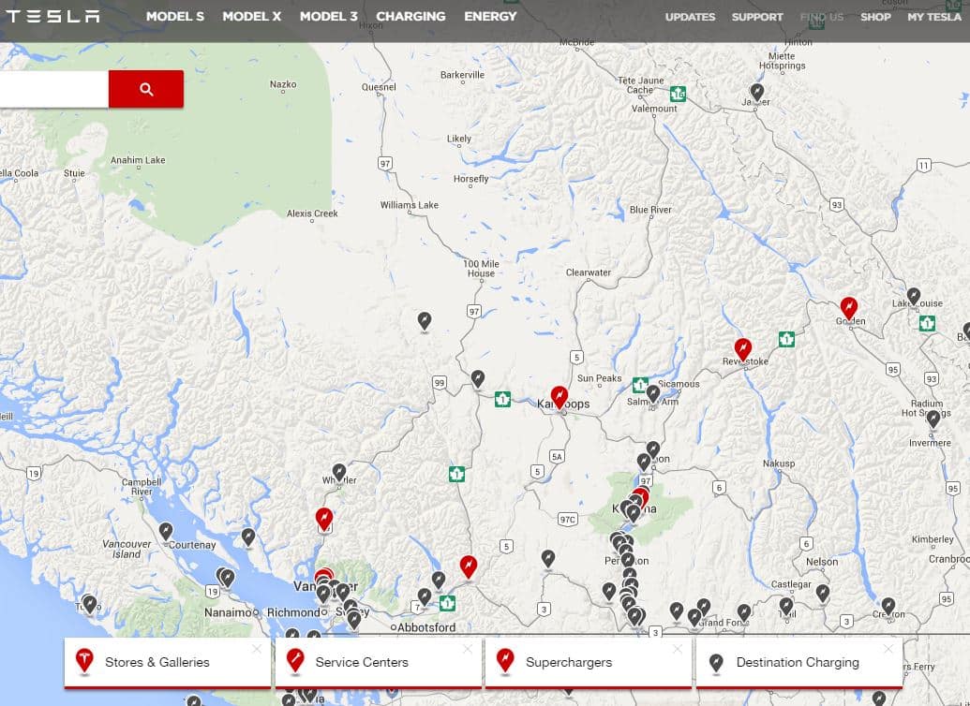Click the red search button
The height and width of the screenshot is (706, 970).
point(146,89)
